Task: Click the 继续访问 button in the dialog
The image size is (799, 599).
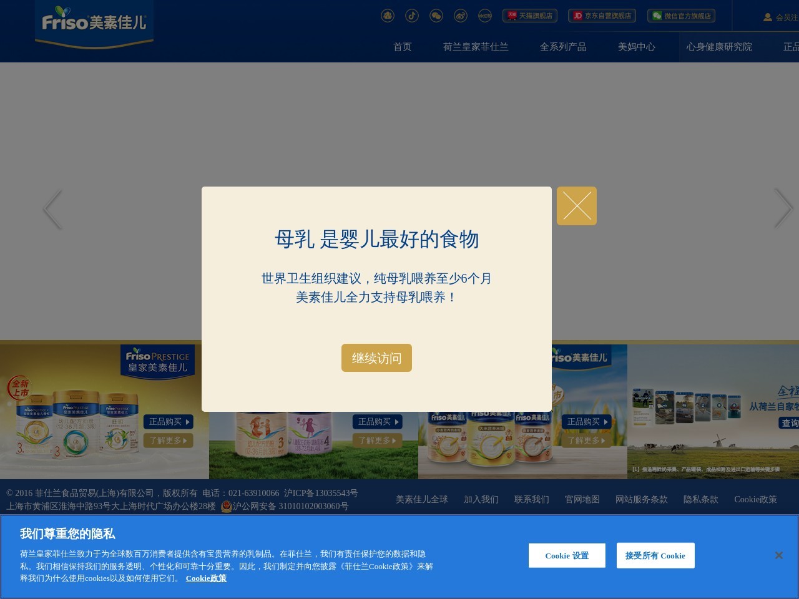Action: tap(376, 358)
